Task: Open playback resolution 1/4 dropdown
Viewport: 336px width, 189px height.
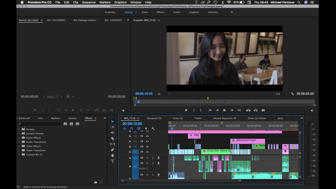Action: pos(281,94)
